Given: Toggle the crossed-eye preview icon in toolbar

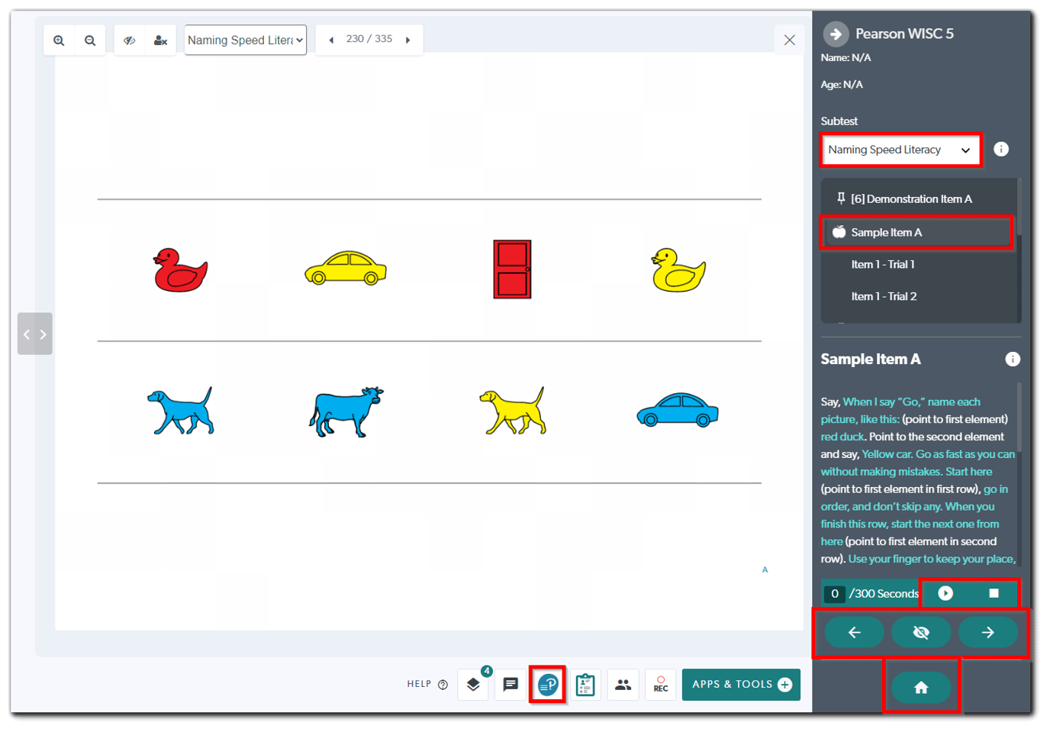Looking at the screenshot, I should tap(130, 40).
